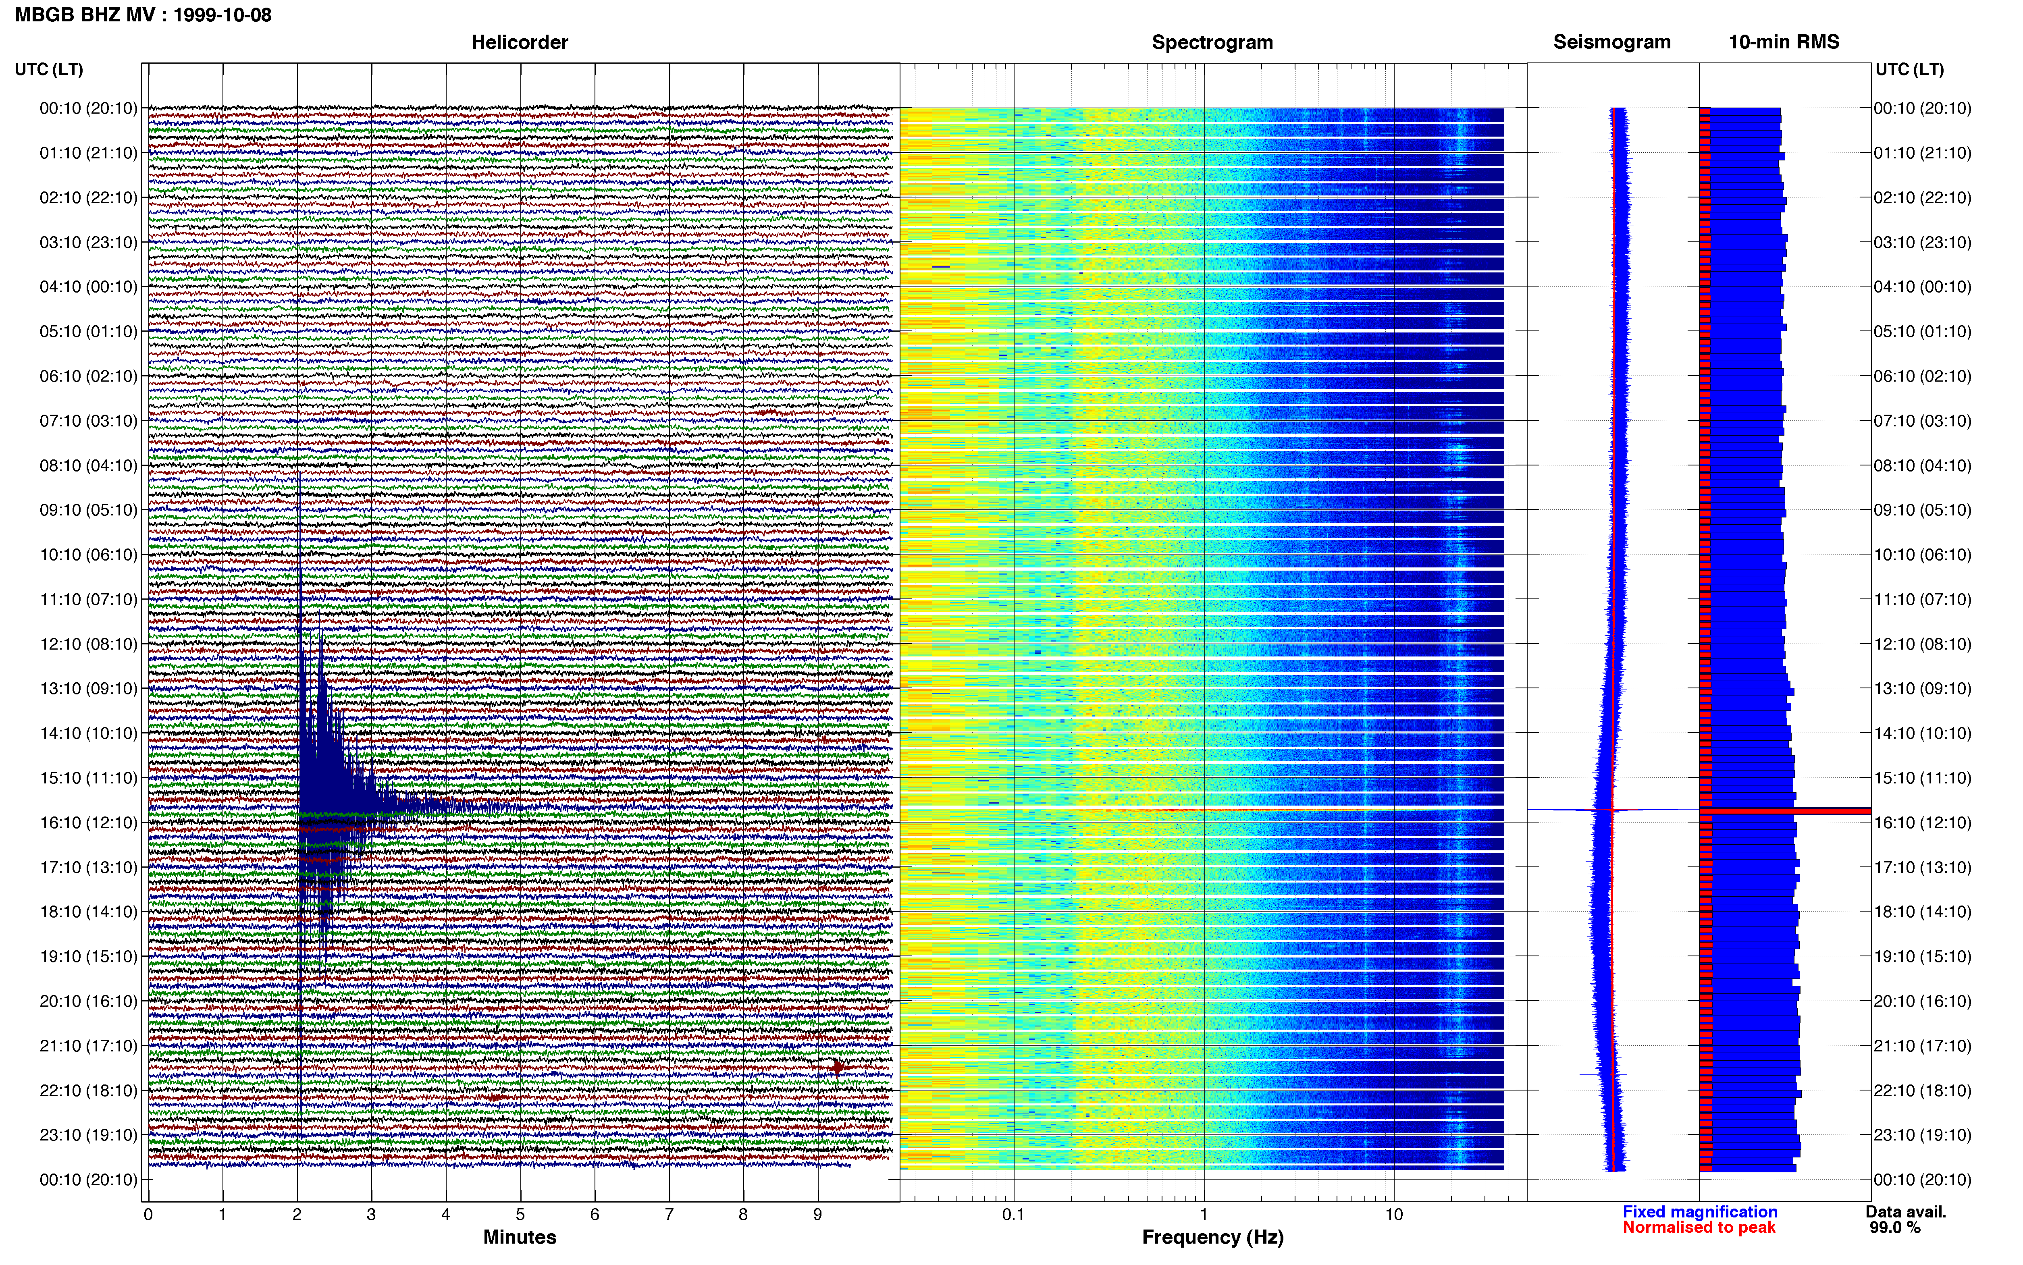Screen dimensions: 2023x1265
Task: Click the right time label '18:10 (14:10)'
Action: click(x=1923, y=912)
